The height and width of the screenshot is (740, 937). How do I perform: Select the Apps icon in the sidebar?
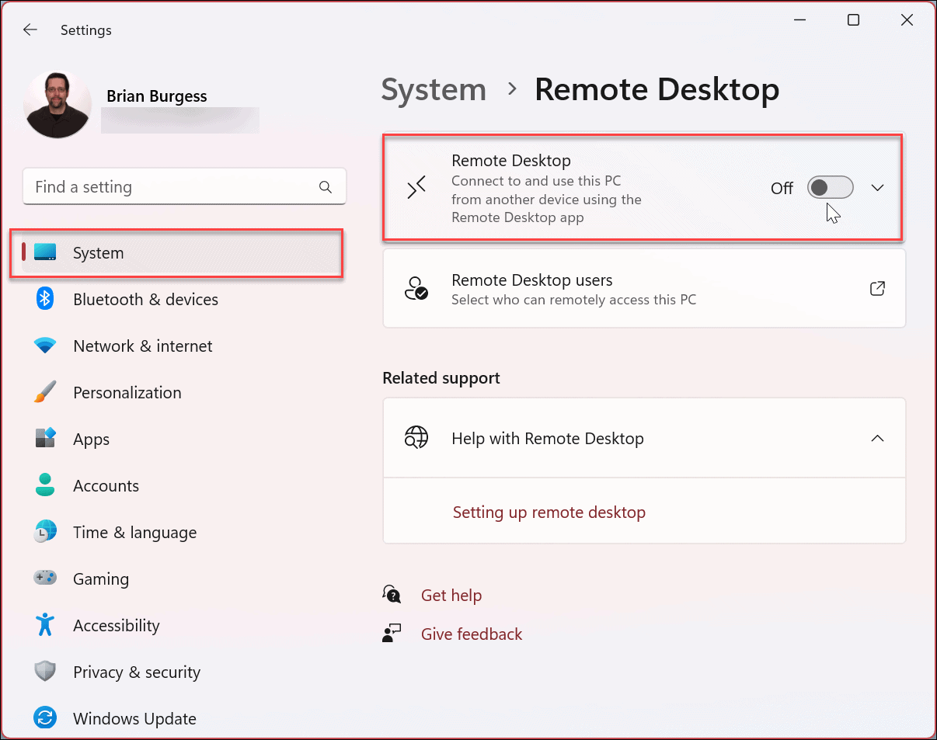click(45, 439)
